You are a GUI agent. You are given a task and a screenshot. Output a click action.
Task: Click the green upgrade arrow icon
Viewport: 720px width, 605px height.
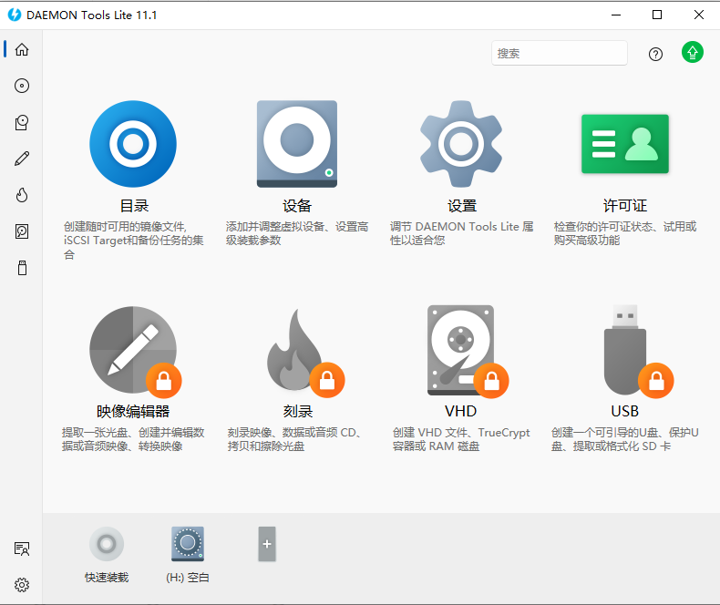pos(692,52)
